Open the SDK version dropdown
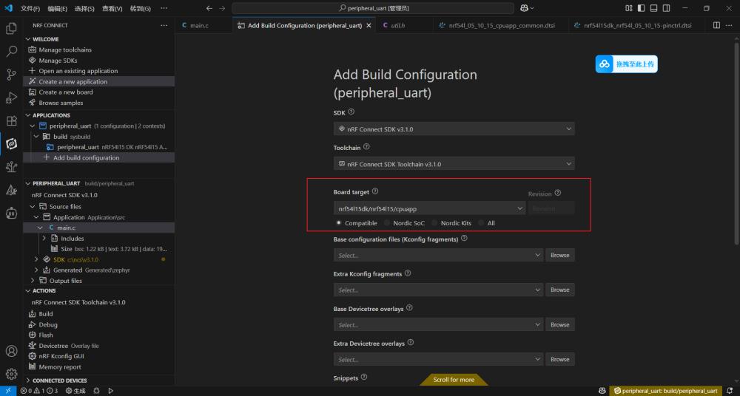This screenshot has width=740, height=396. click(454, 129)
